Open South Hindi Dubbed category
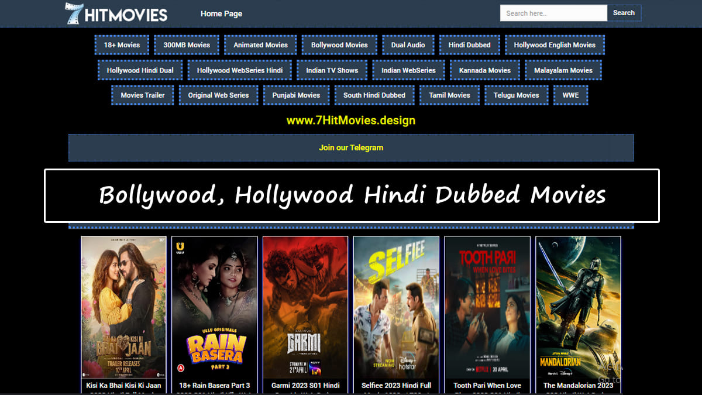The width and height of the screenshot is (702, 395). [374, 95]
